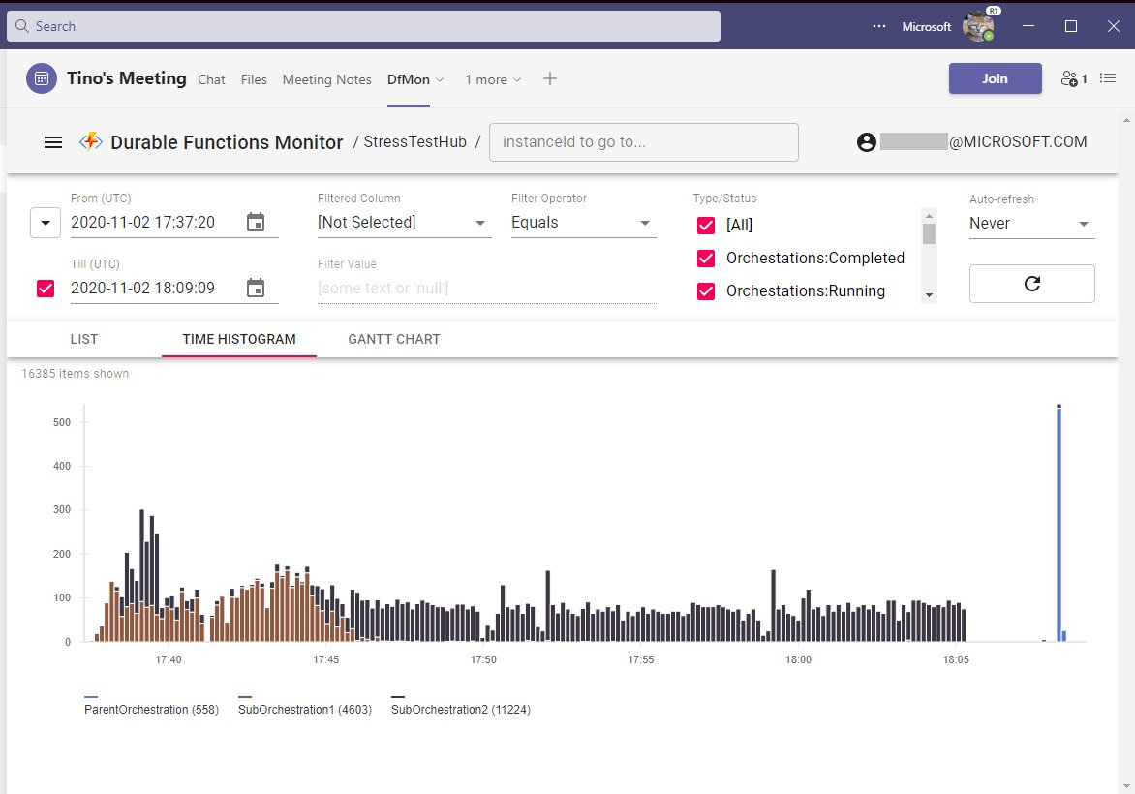Open the Chat tab
Image resolution: width=1135 pixels, height=794 pixels.
coord(211,79)
